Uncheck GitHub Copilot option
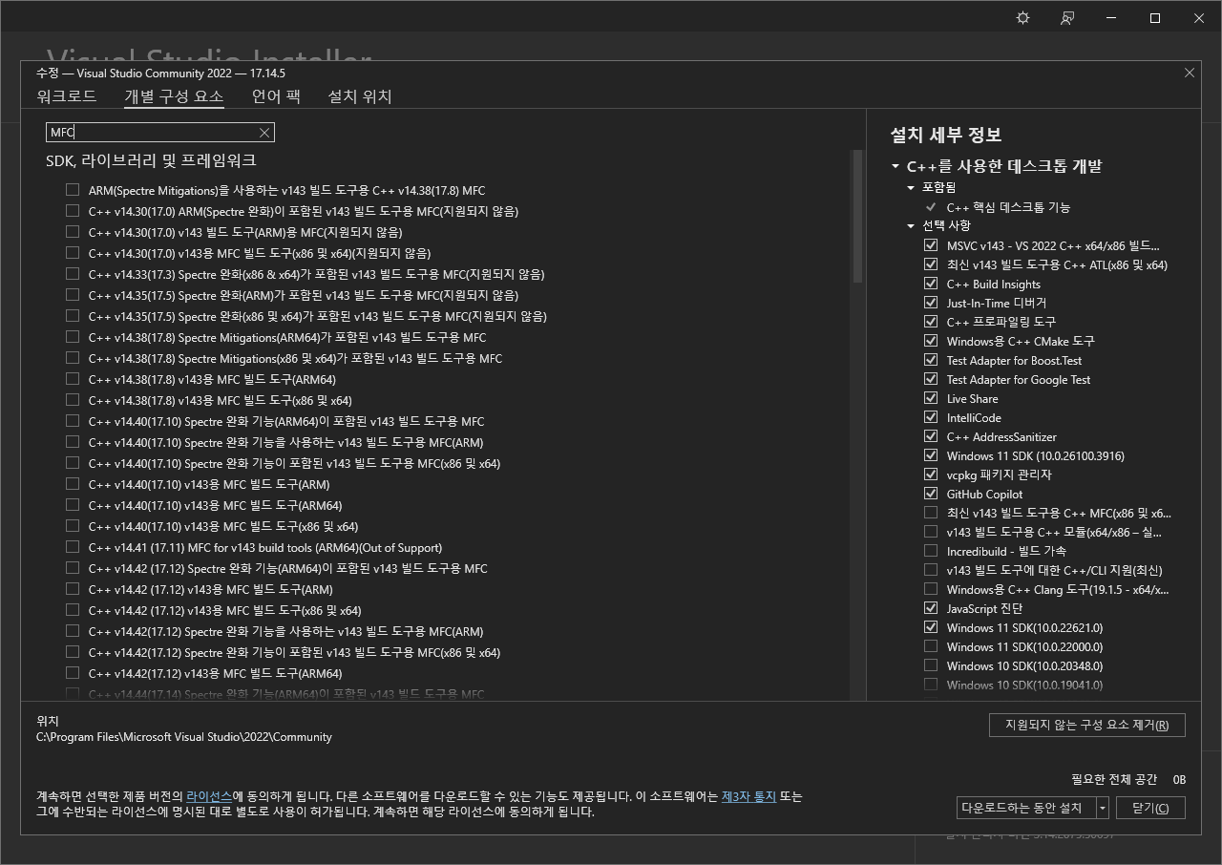The height and width of the screenshot is (865, 1222). point(931,494)
